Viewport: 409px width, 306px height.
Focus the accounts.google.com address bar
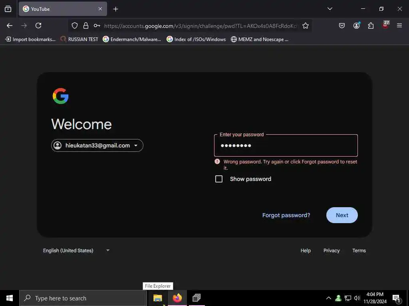200,26
